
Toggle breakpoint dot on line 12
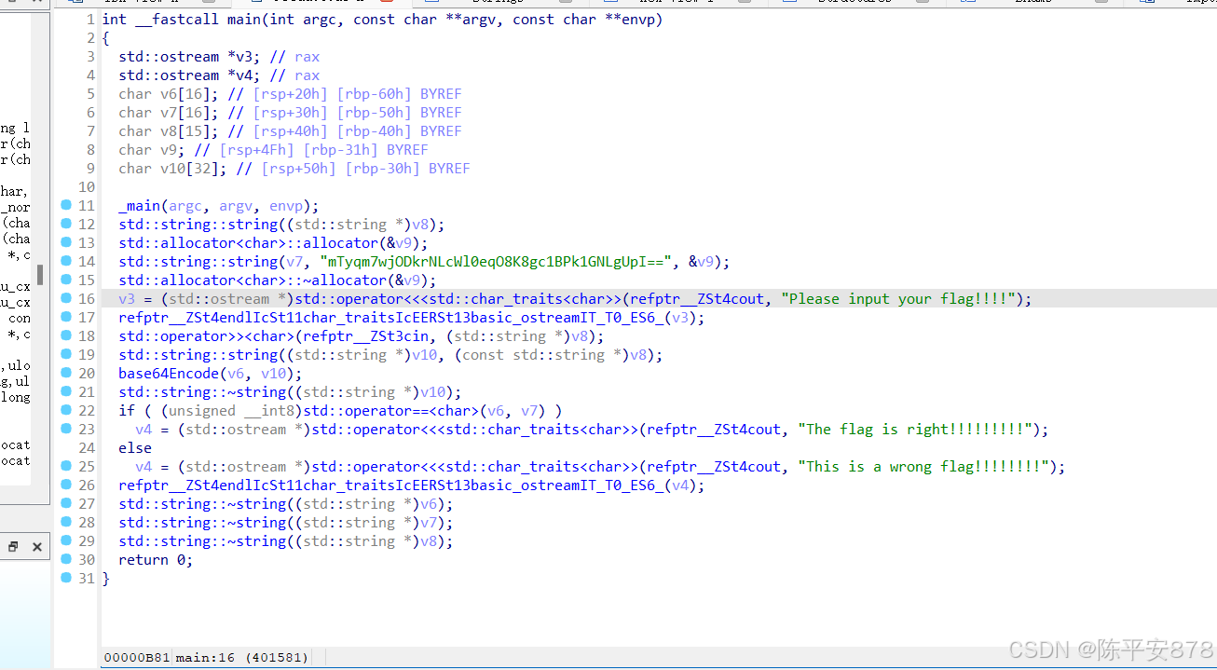click(x=66, y=224)
